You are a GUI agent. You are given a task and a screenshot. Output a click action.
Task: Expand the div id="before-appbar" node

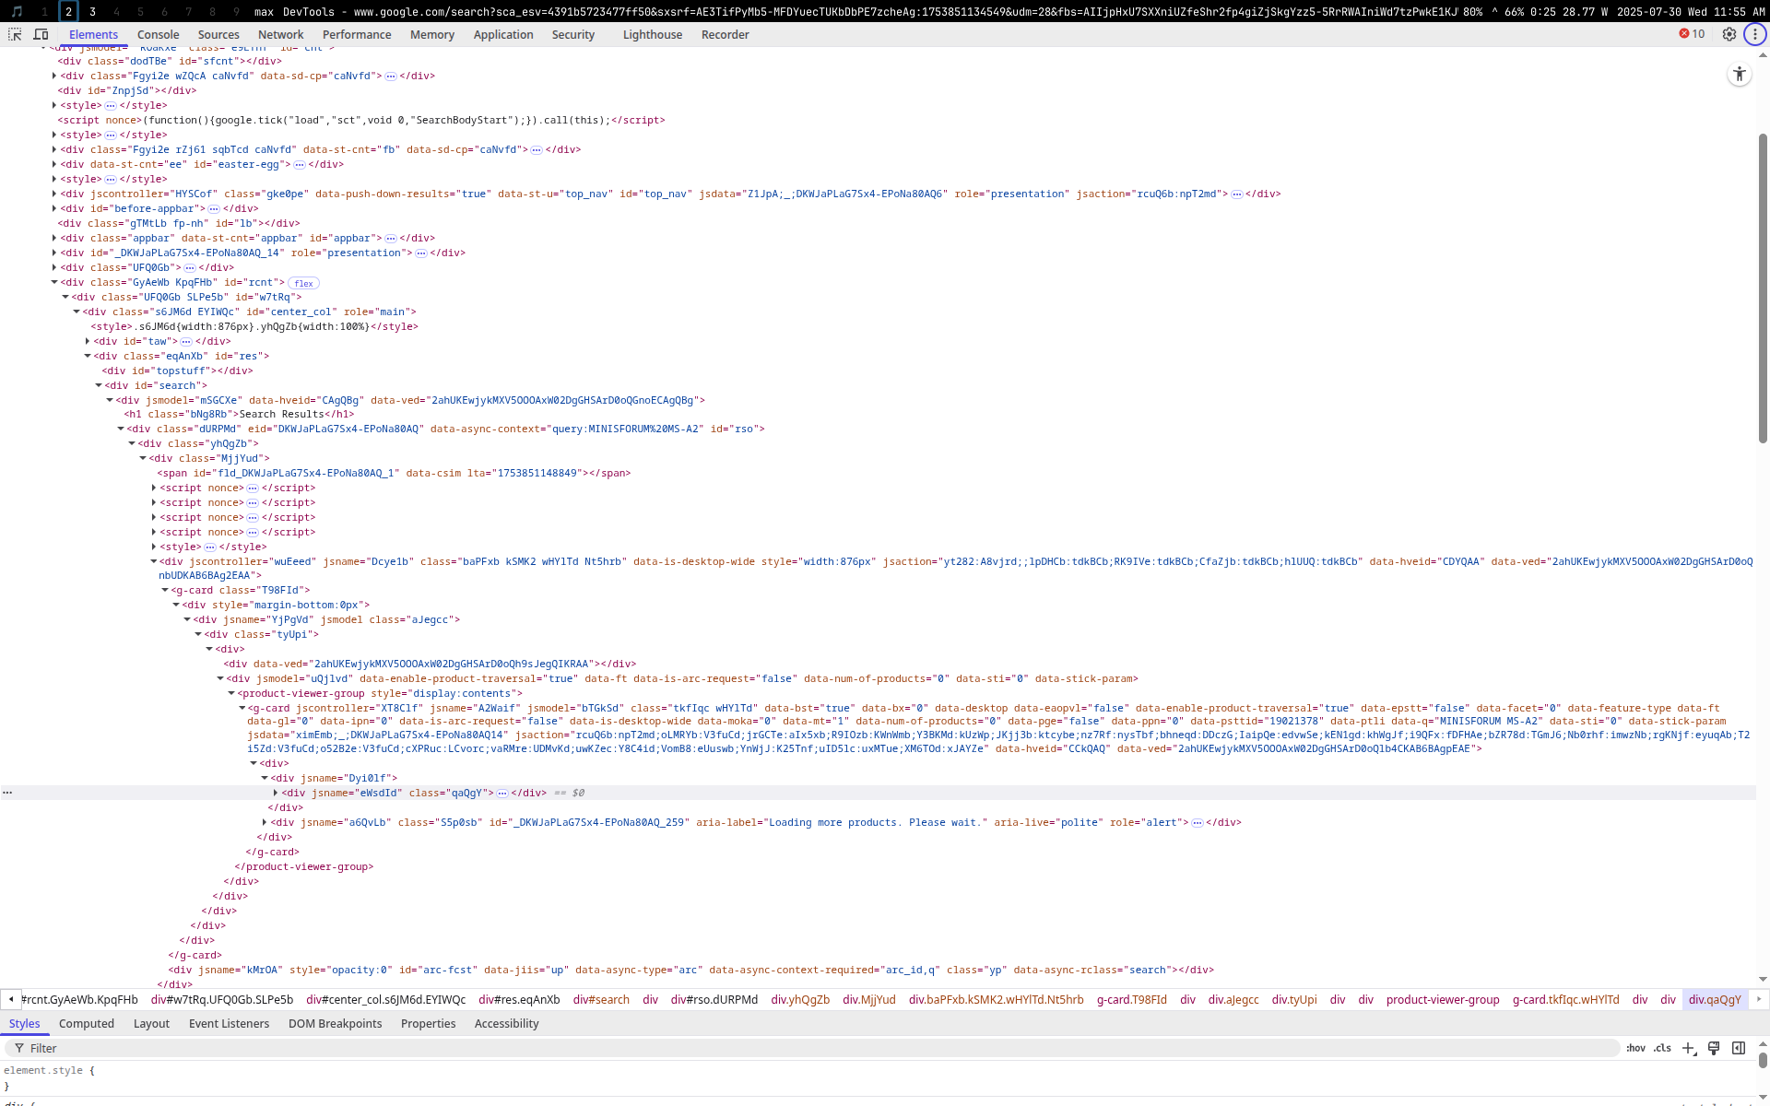[x=54, y=208]
